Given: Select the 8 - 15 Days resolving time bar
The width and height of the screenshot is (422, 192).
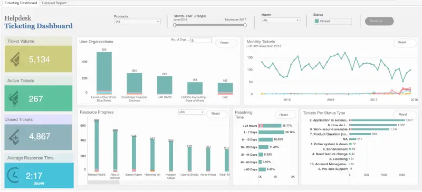Looking at the screenshot, I should (266, 139).
